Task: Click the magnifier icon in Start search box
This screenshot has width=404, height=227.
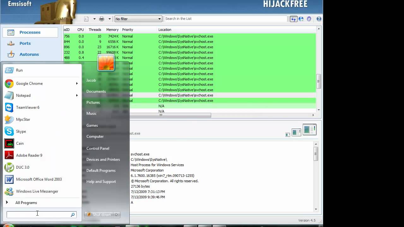Action: (x=73, y=215)
